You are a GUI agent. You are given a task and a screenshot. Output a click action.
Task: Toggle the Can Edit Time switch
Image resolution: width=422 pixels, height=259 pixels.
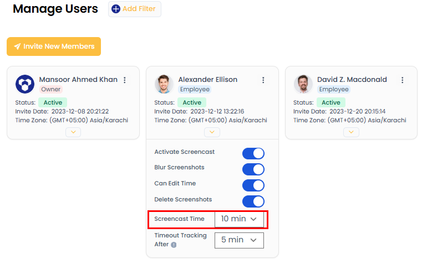click(x=253, y=185)
